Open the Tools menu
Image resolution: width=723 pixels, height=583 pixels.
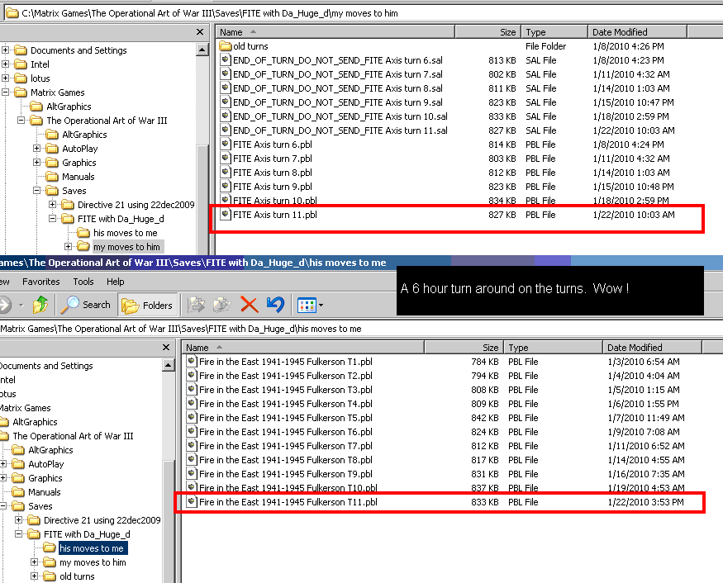click(83, 282)
